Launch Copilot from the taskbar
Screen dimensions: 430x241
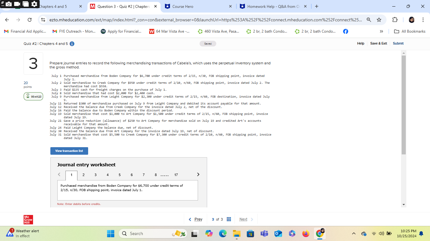[x=209, y=233]
